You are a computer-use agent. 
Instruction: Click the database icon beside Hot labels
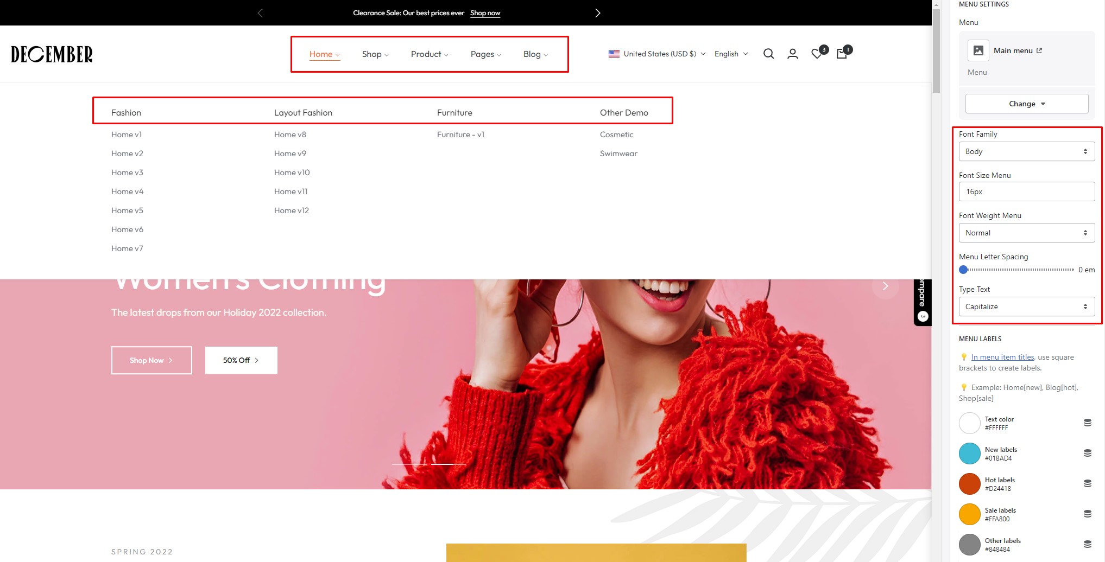pyautogui.click(x=1087, y=483)
